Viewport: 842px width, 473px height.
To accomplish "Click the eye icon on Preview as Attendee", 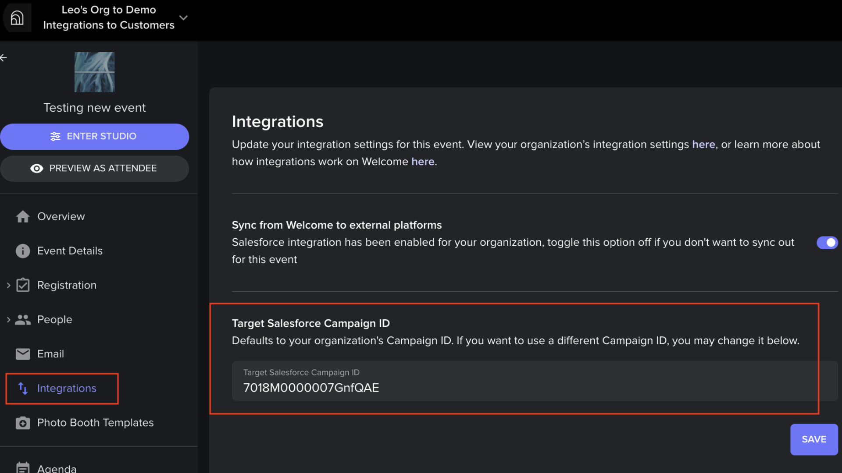I will pyautogui.click(x=37, y=169).
